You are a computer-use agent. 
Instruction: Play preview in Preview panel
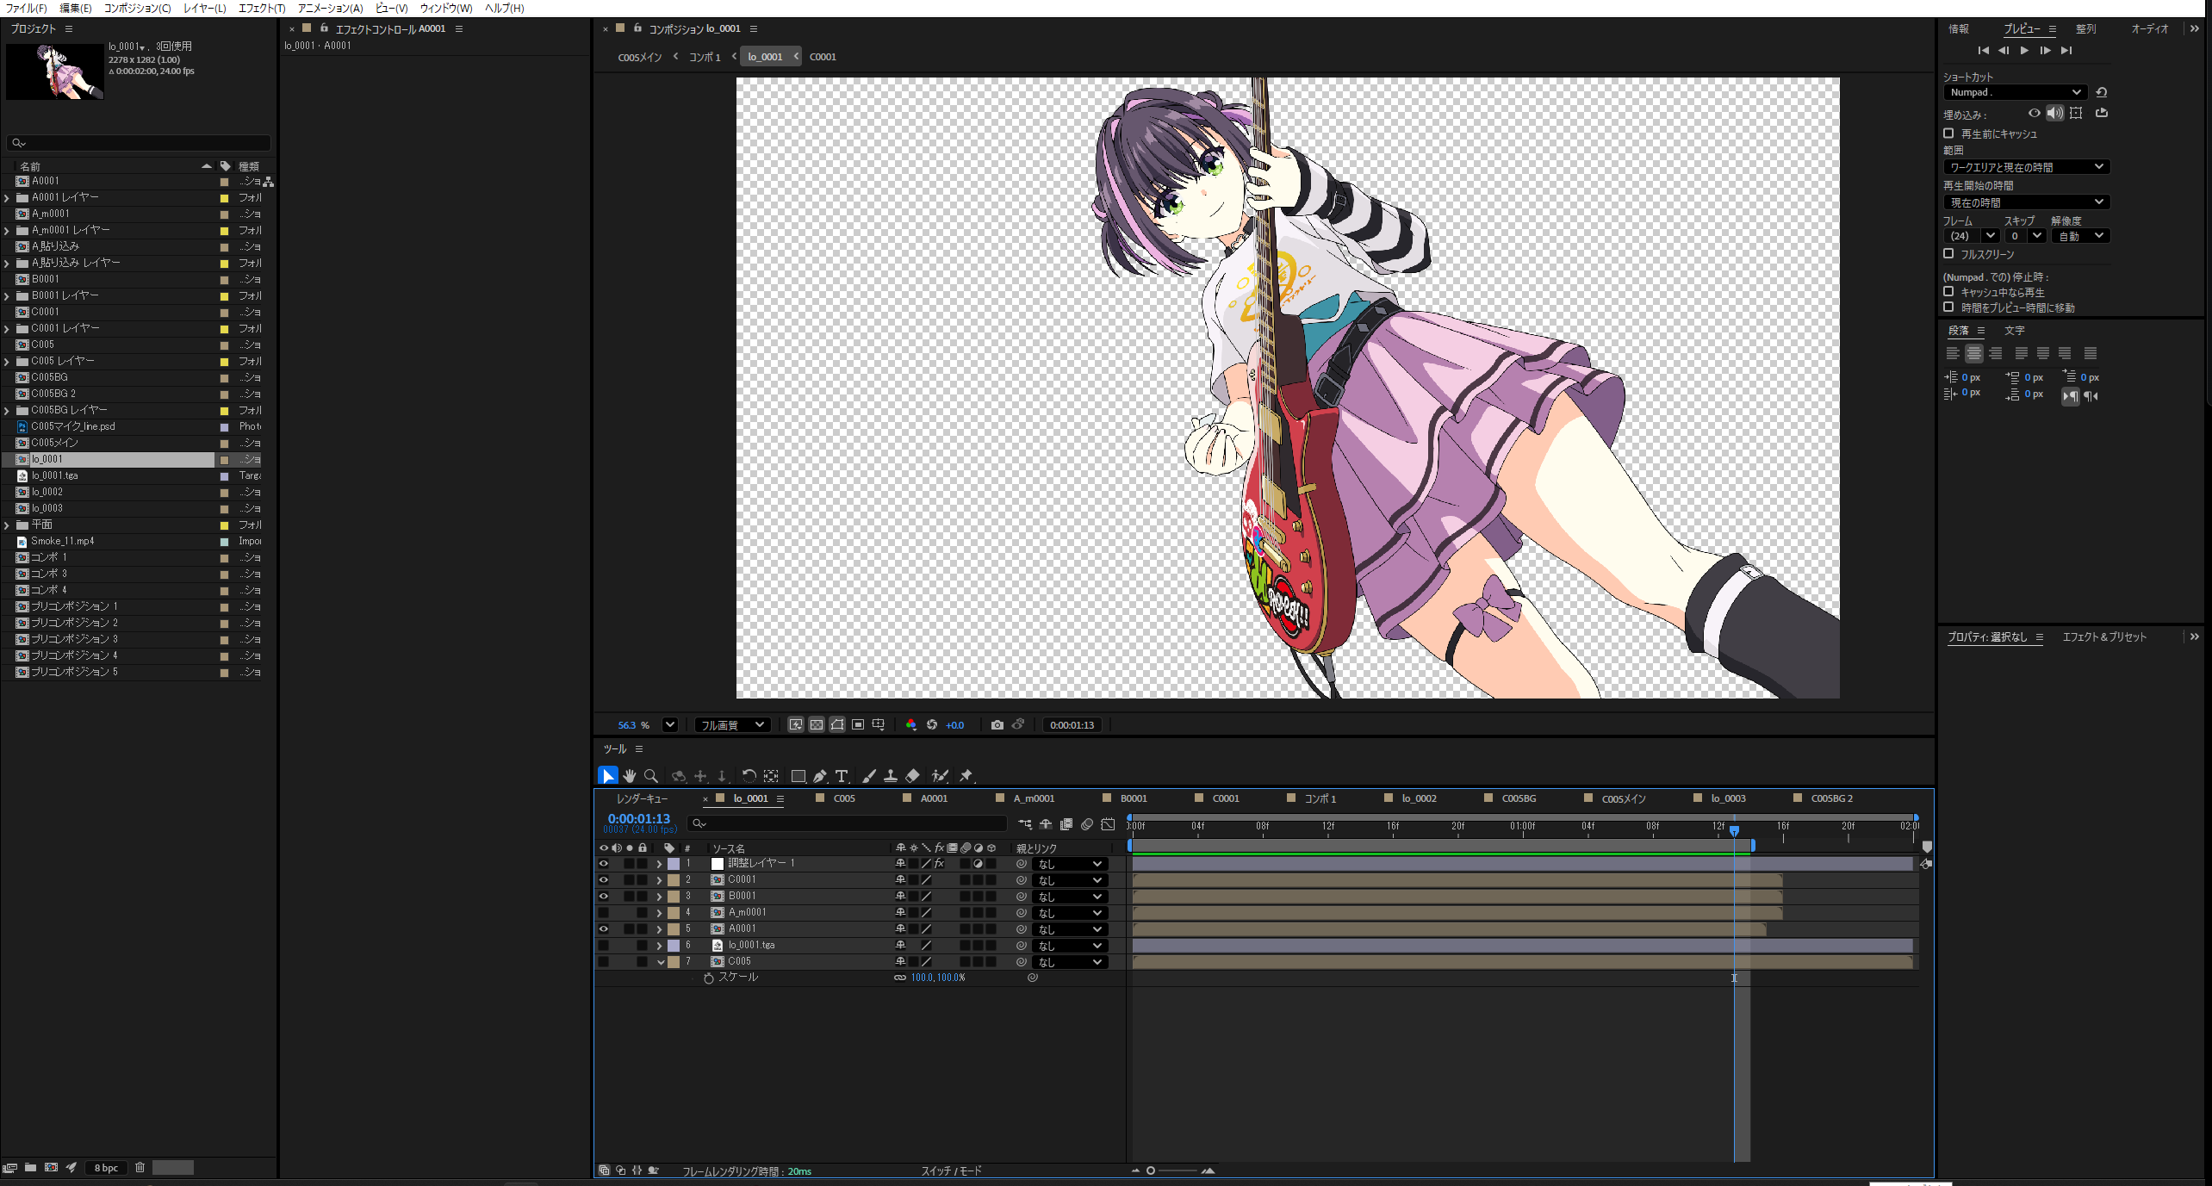tap(2024, 51)
